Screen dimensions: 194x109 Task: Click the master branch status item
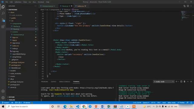6,103
